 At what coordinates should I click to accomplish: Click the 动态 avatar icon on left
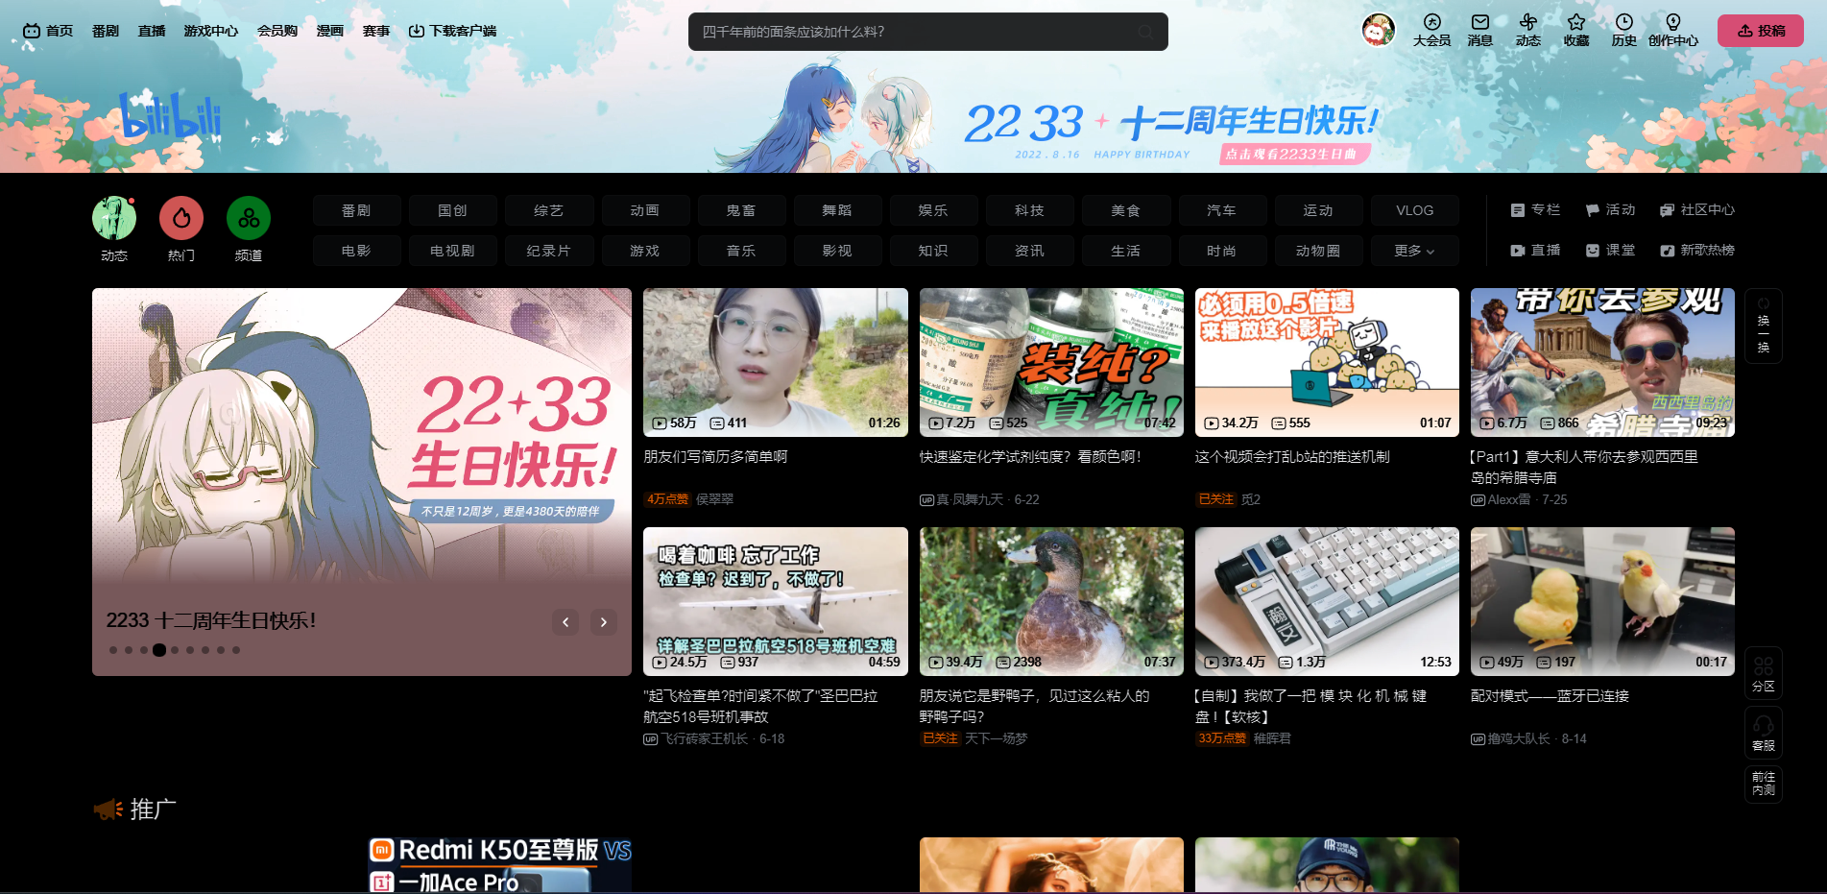click(114, 219)
